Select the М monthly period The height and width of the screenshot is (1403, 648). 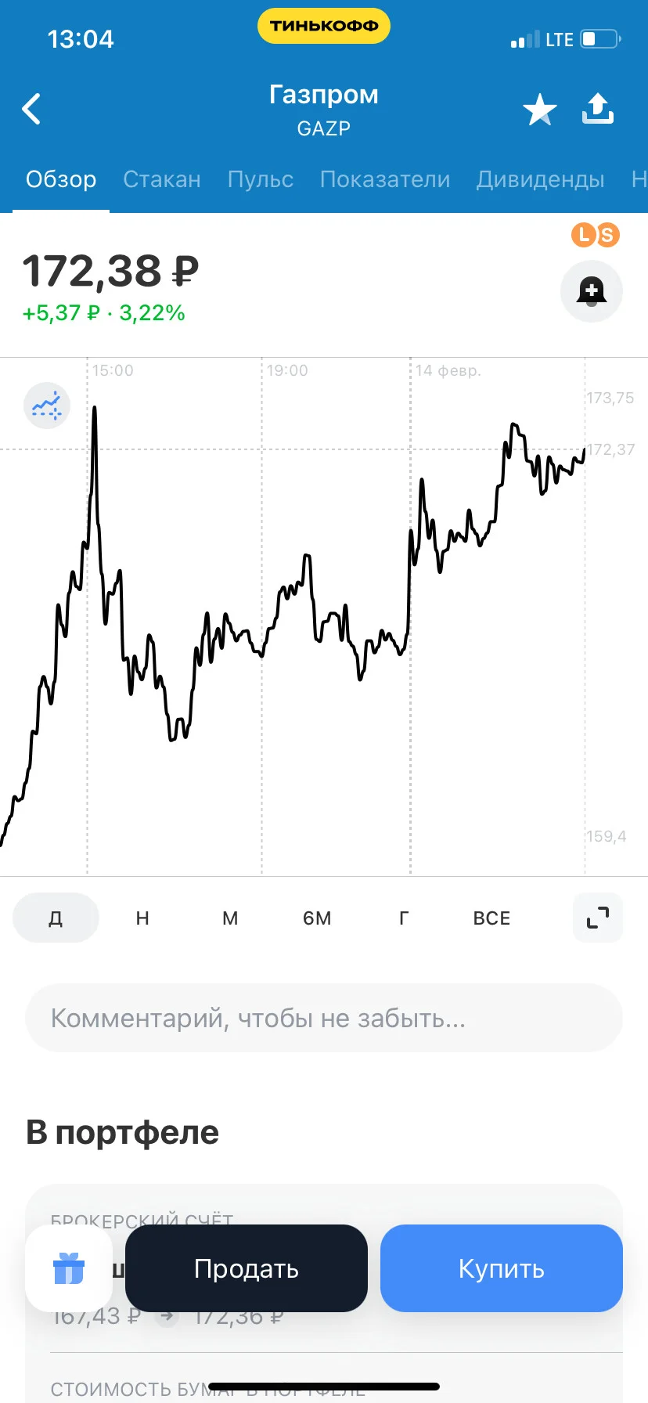[x=230, y=918]
